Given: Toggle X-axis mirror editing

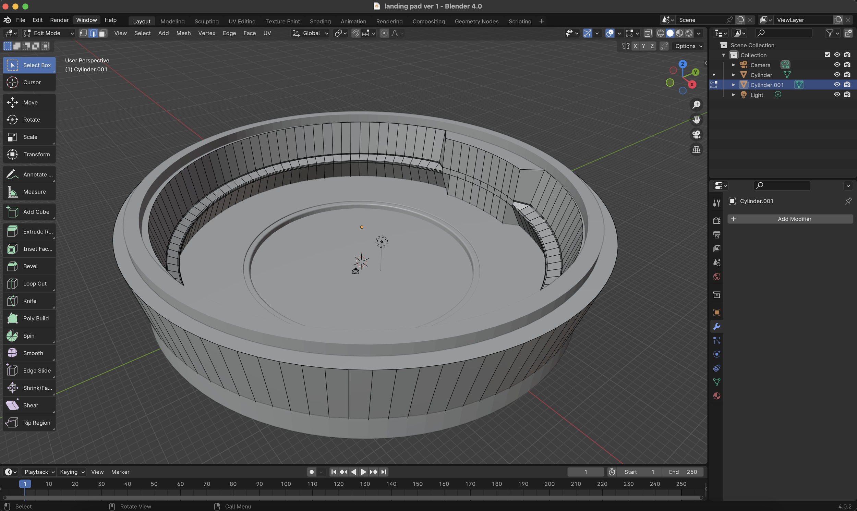Looking at the screenshot, I should pos(635,46).
